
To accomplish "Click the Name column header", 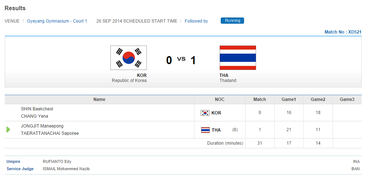I will (99, 99).
